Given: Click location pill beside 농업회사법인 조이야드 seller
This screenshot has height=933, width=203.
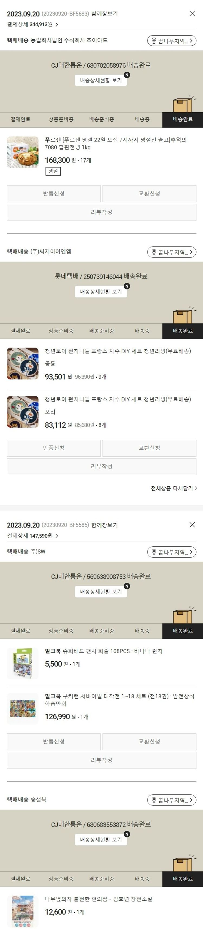Looking at the screenshot, I should pyautogui.click(x=172, y=41).
